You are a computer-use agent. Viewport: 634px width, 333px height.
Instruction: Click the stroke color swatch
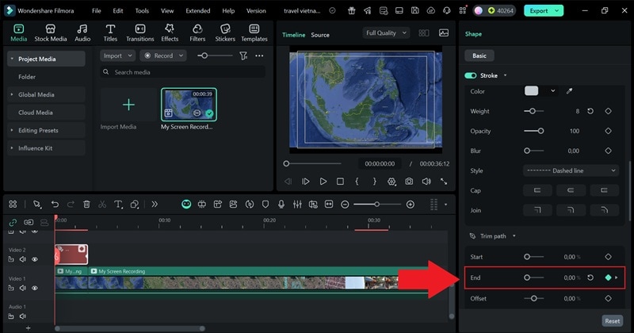(531, 91)
